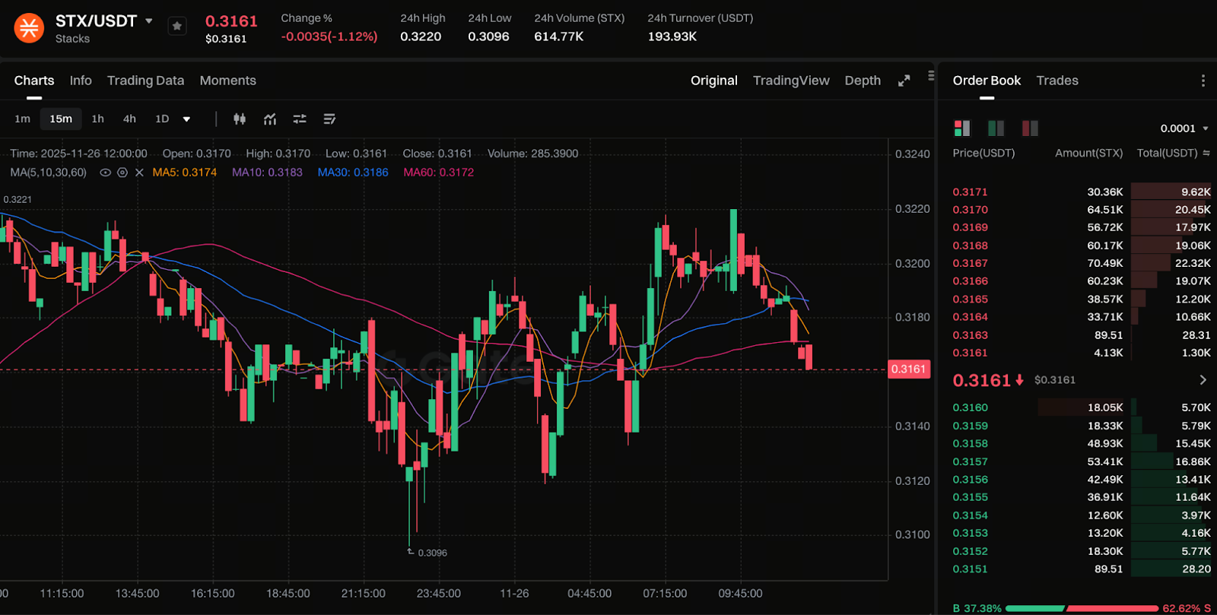The width and height of the screenshot is (1217, 615).
Task: Open more details chevron next to $0.3161
Action: coord(1203,379)
